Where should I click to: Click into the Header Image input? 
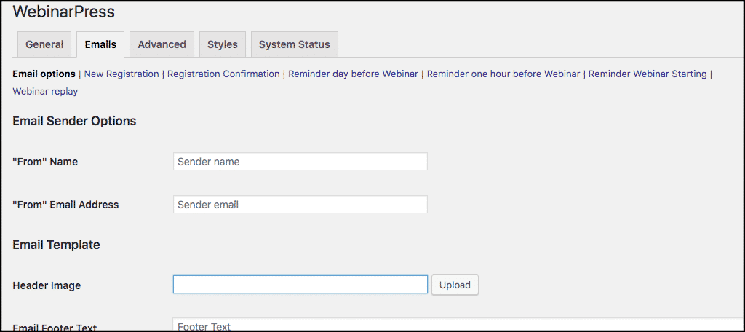300,285
